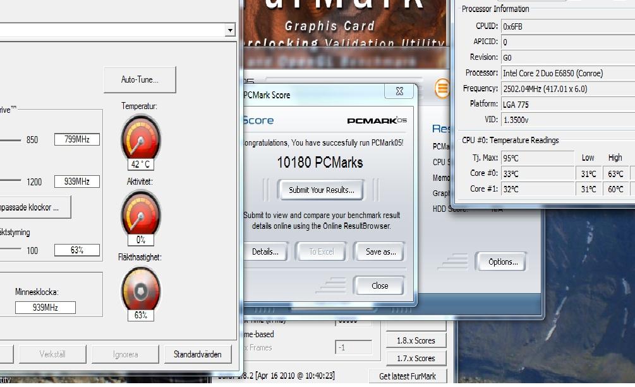Click the Processor field Intel Core 2 Duo E6850
Screen dimensions: 635x387
coord(568,73)
